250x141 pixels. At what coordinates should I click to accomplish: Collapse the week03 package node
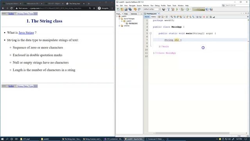point(121,21)
